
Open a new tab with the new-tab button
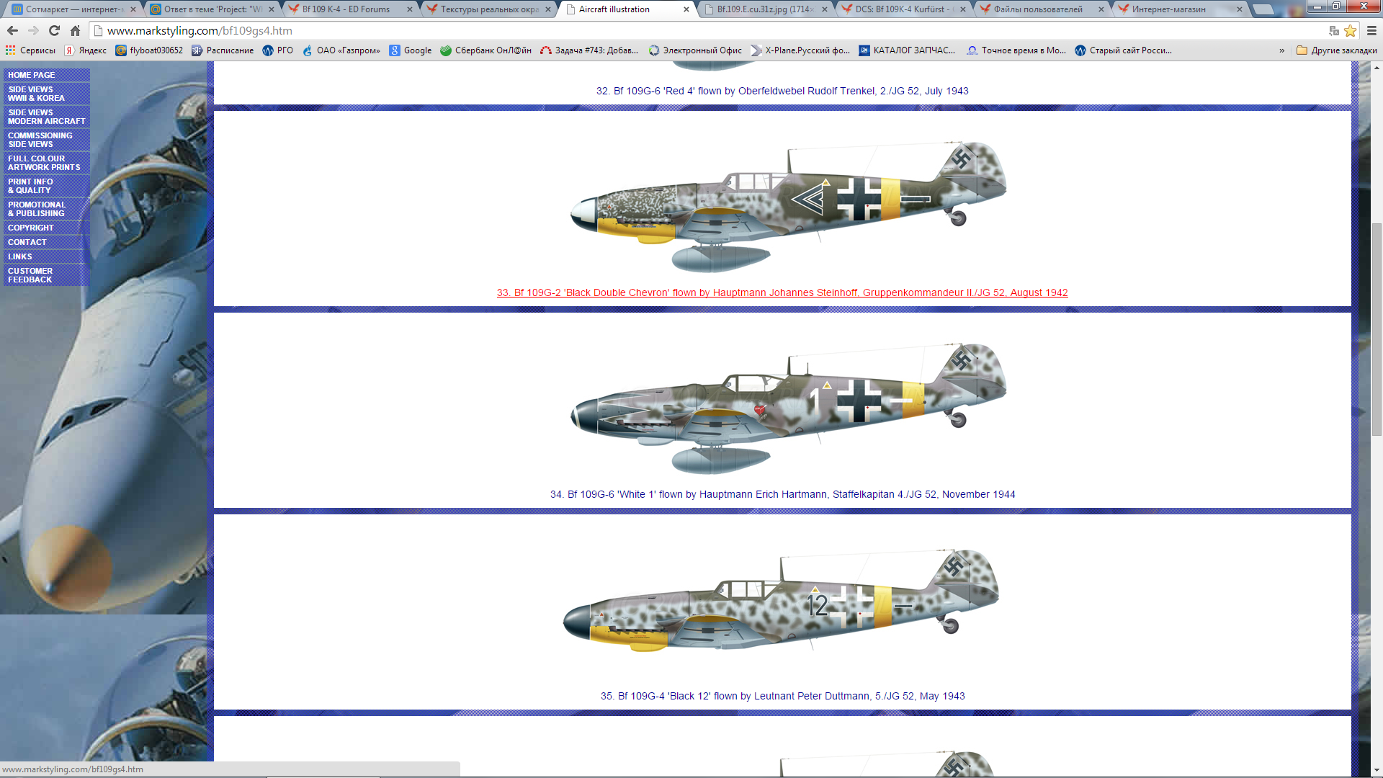[x=1263, y=9]
